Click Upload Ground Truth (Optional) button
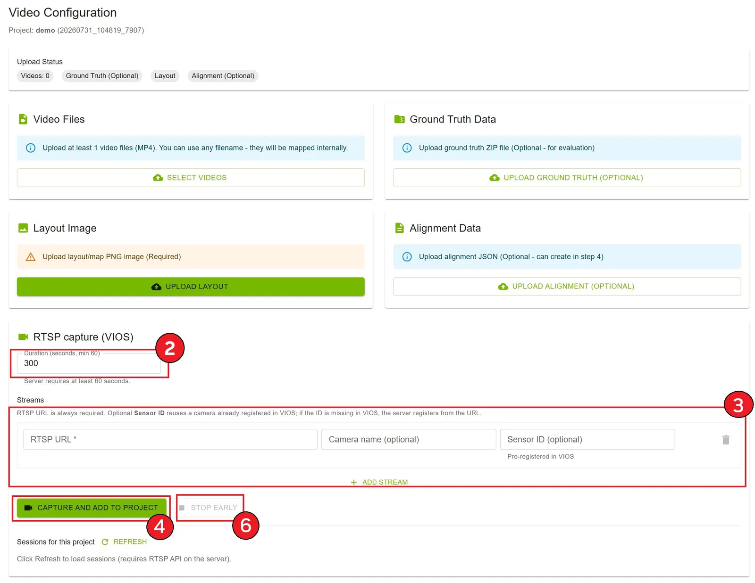The height and width of the screenshot is (583, 755). pyautogui.click(x=567, y=178)
